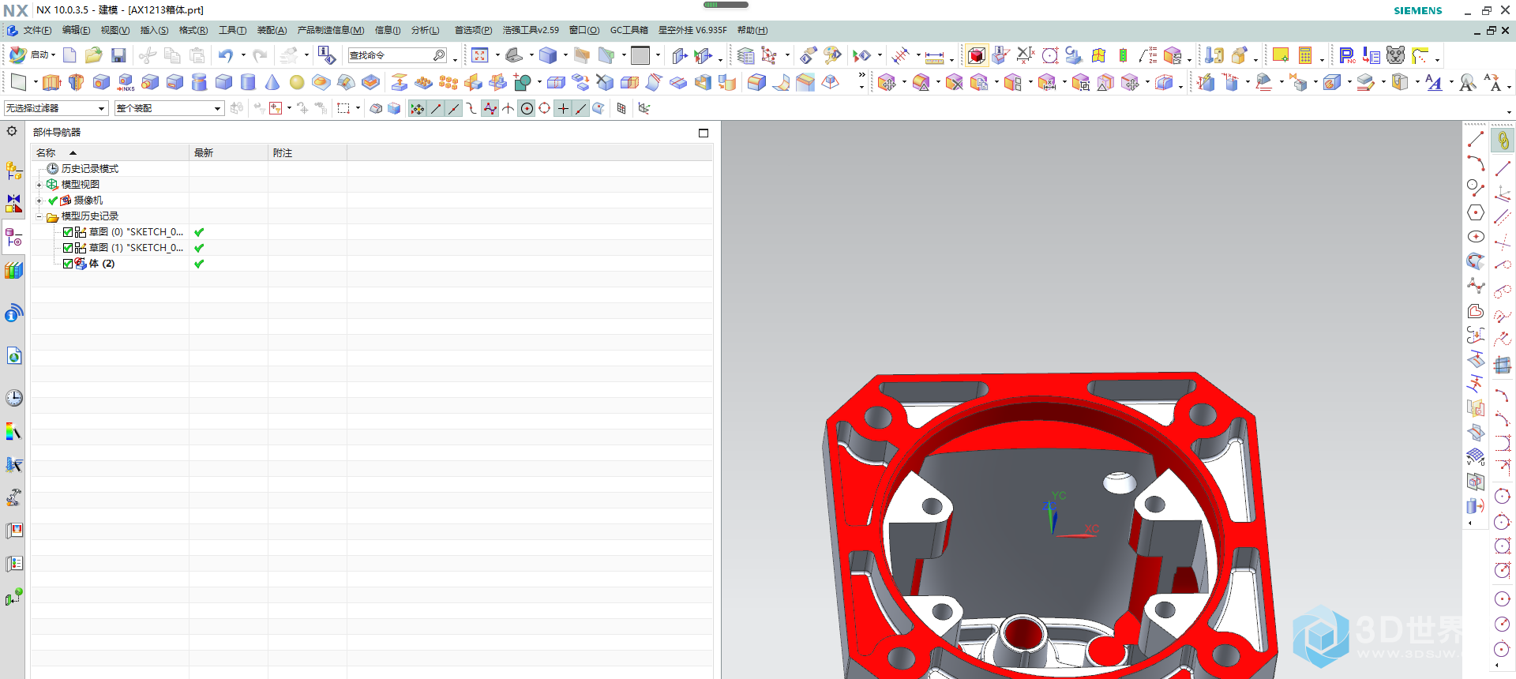Click the Roles sidebar icon

tap(13, 497)
